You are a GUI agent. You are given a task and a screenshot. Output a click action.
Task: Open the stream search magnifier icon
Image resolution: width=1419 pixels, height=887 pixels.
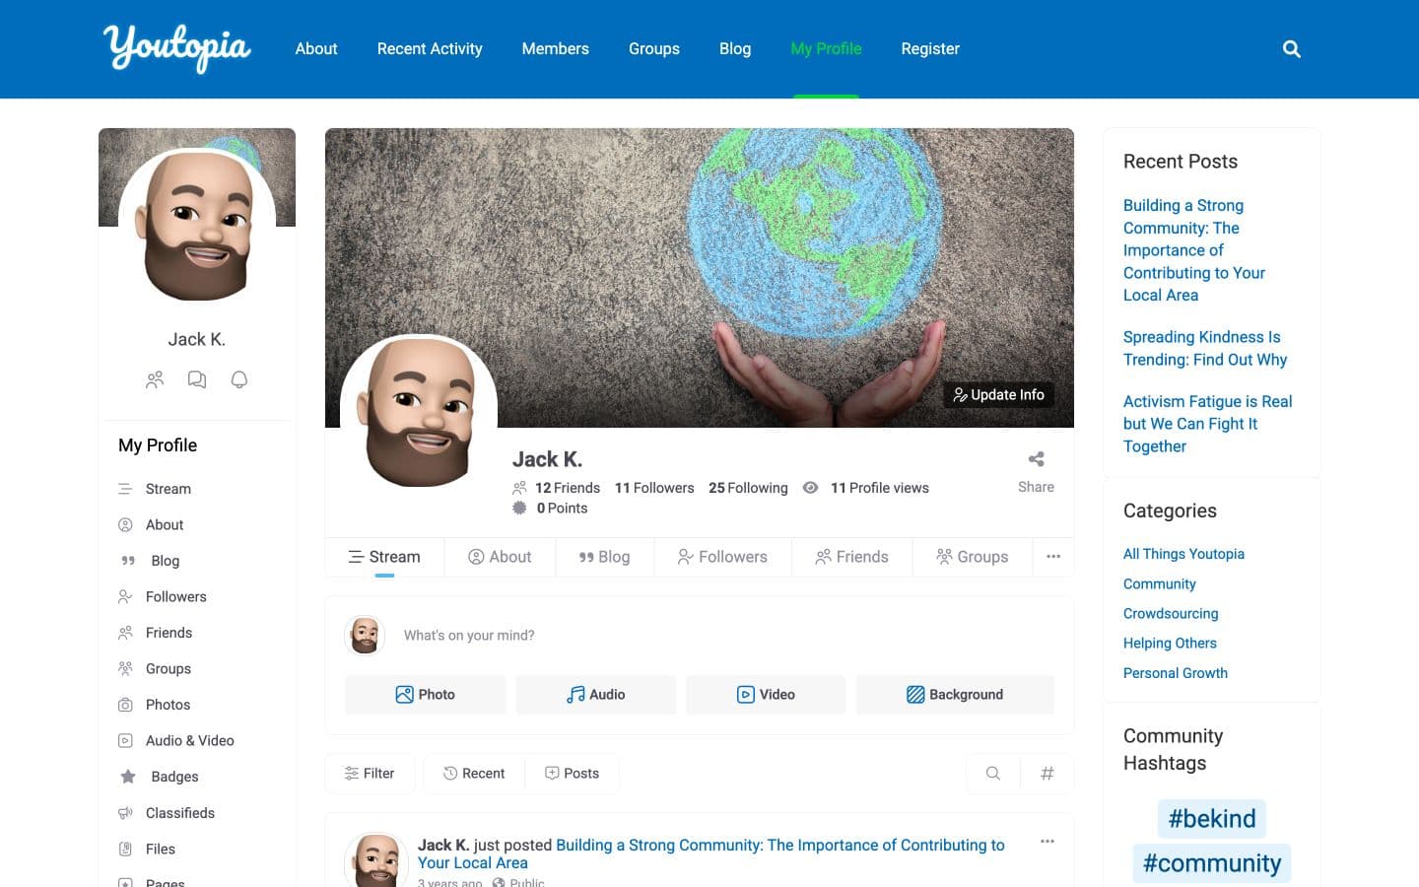click(x=993, y=774)
